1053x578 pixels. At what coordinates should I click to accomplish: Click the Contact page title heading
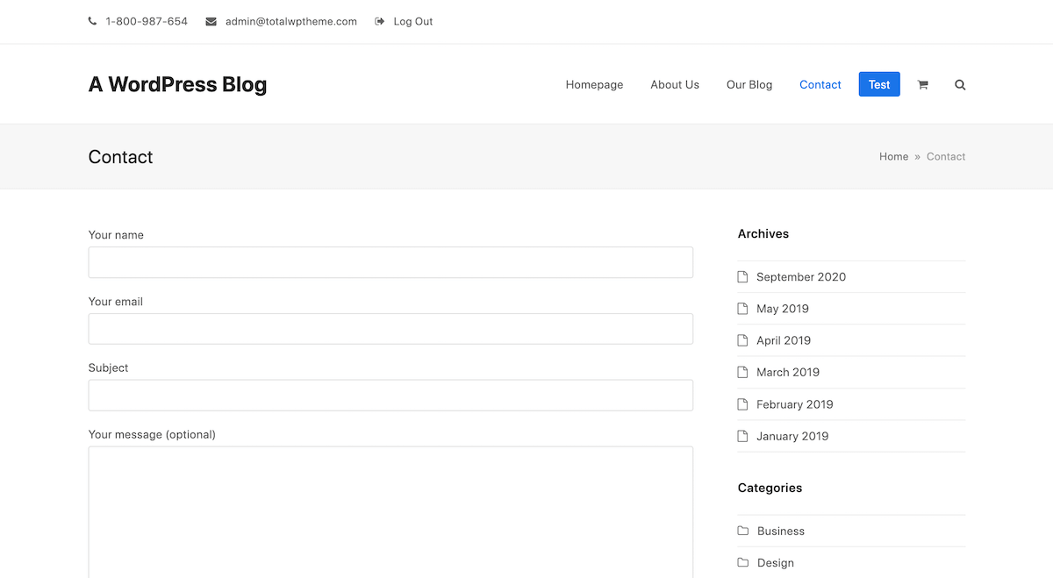[x=121, y=157]
